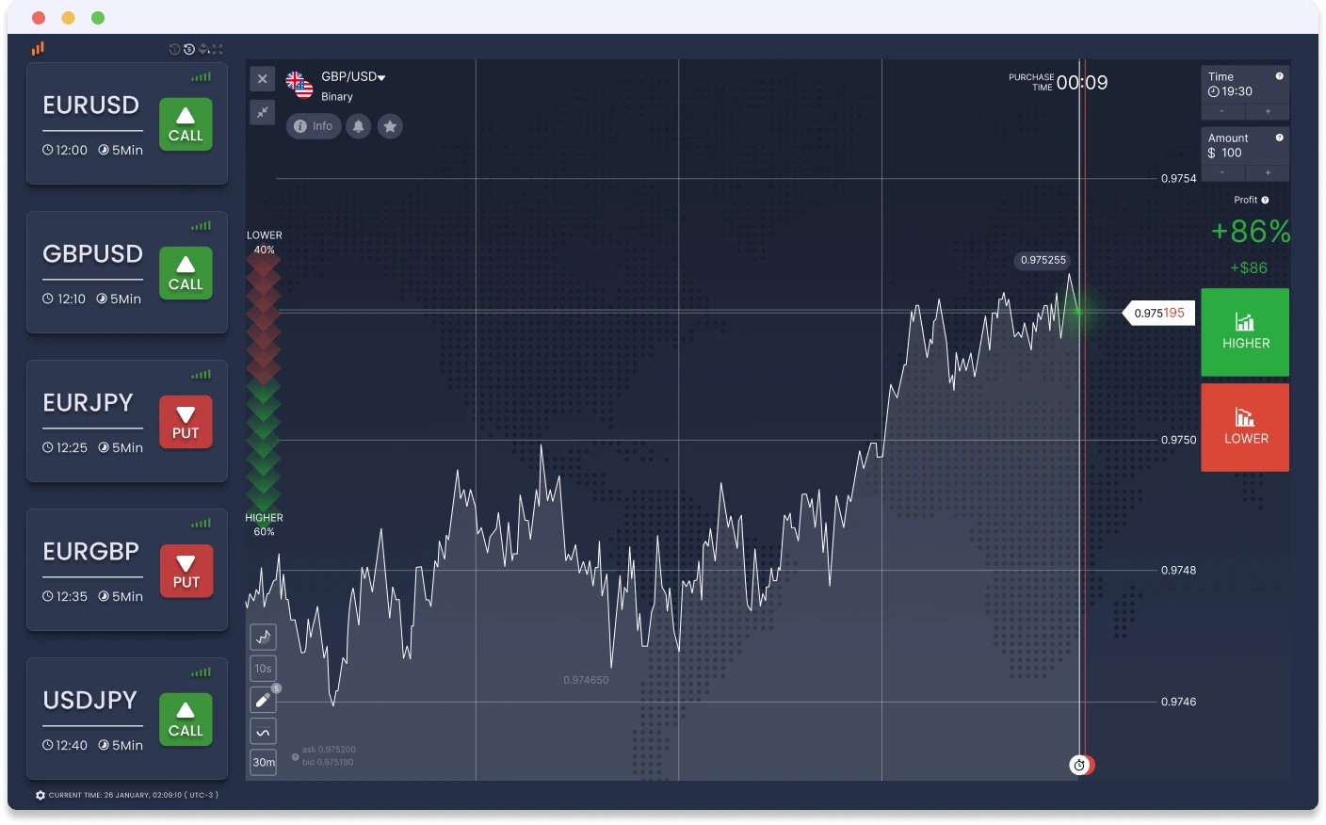Open the drawing pencil tool
The width and height of the screenshot is (1326, 825).
(264, 700)
